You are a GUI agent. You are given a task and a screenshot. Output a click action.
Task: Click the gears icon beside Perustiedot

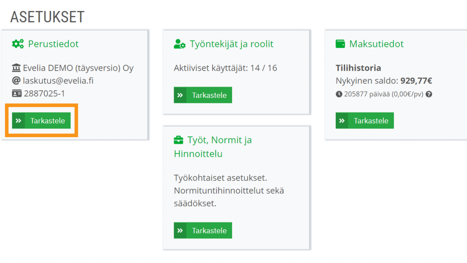coord(18,44)
